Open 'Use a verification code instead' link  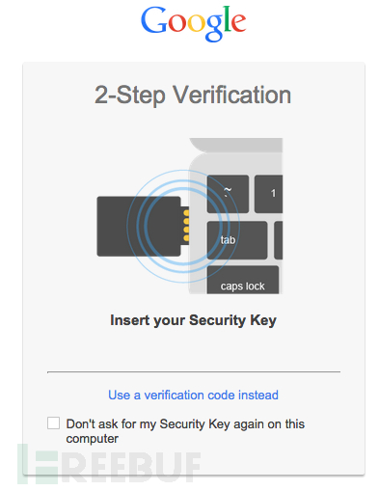tap(193, 395)
